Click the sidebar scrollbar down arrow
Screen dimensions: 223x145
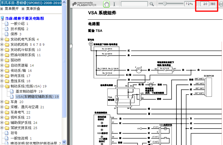coord(64,142)
